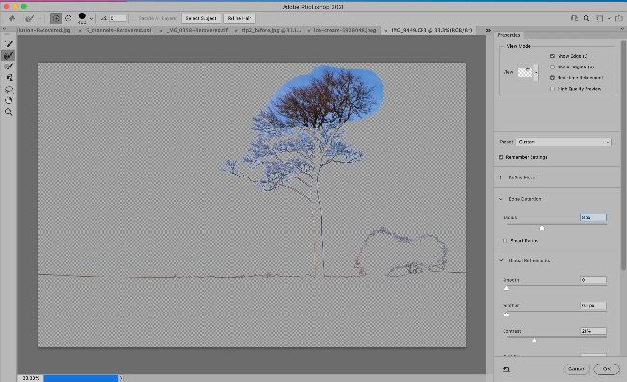The image size is (627, 382).
Task: Open the status bar arrow at bottom
Action: 121,378
